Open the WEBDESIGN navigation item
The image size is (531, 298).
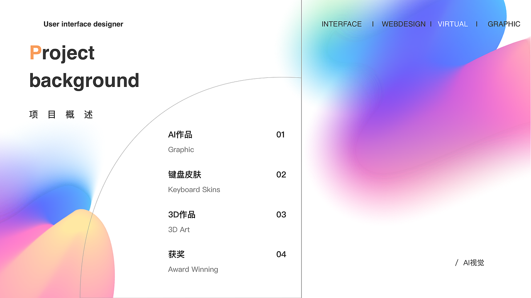coord(404,24)
